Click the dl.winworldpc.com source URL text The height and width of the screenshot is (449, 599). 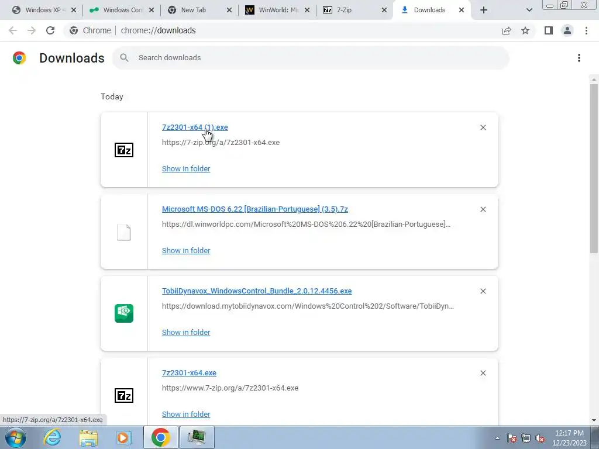point(306,224)
